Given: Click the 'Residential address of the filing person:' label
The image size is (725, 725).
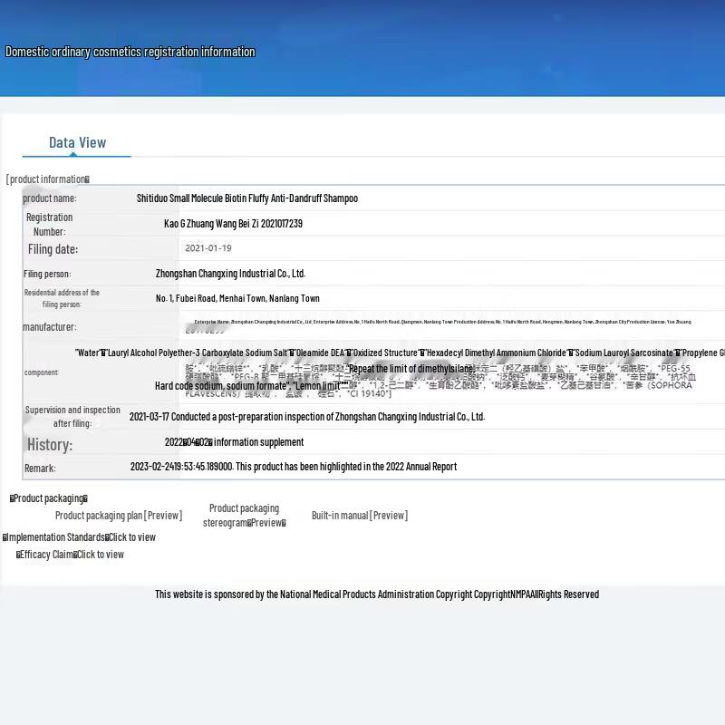Looking at the screenshot, I should coord(62,298).
